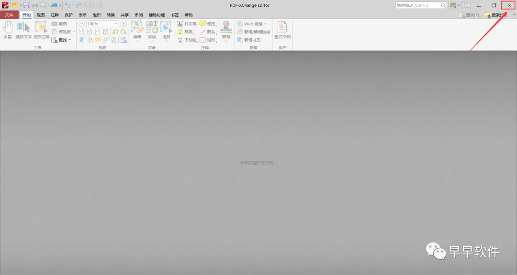Switch to the 保护 (Protect) tab
Image resolution: width=517 pixels, height=275 pixels.
click(x=68, y=15)
